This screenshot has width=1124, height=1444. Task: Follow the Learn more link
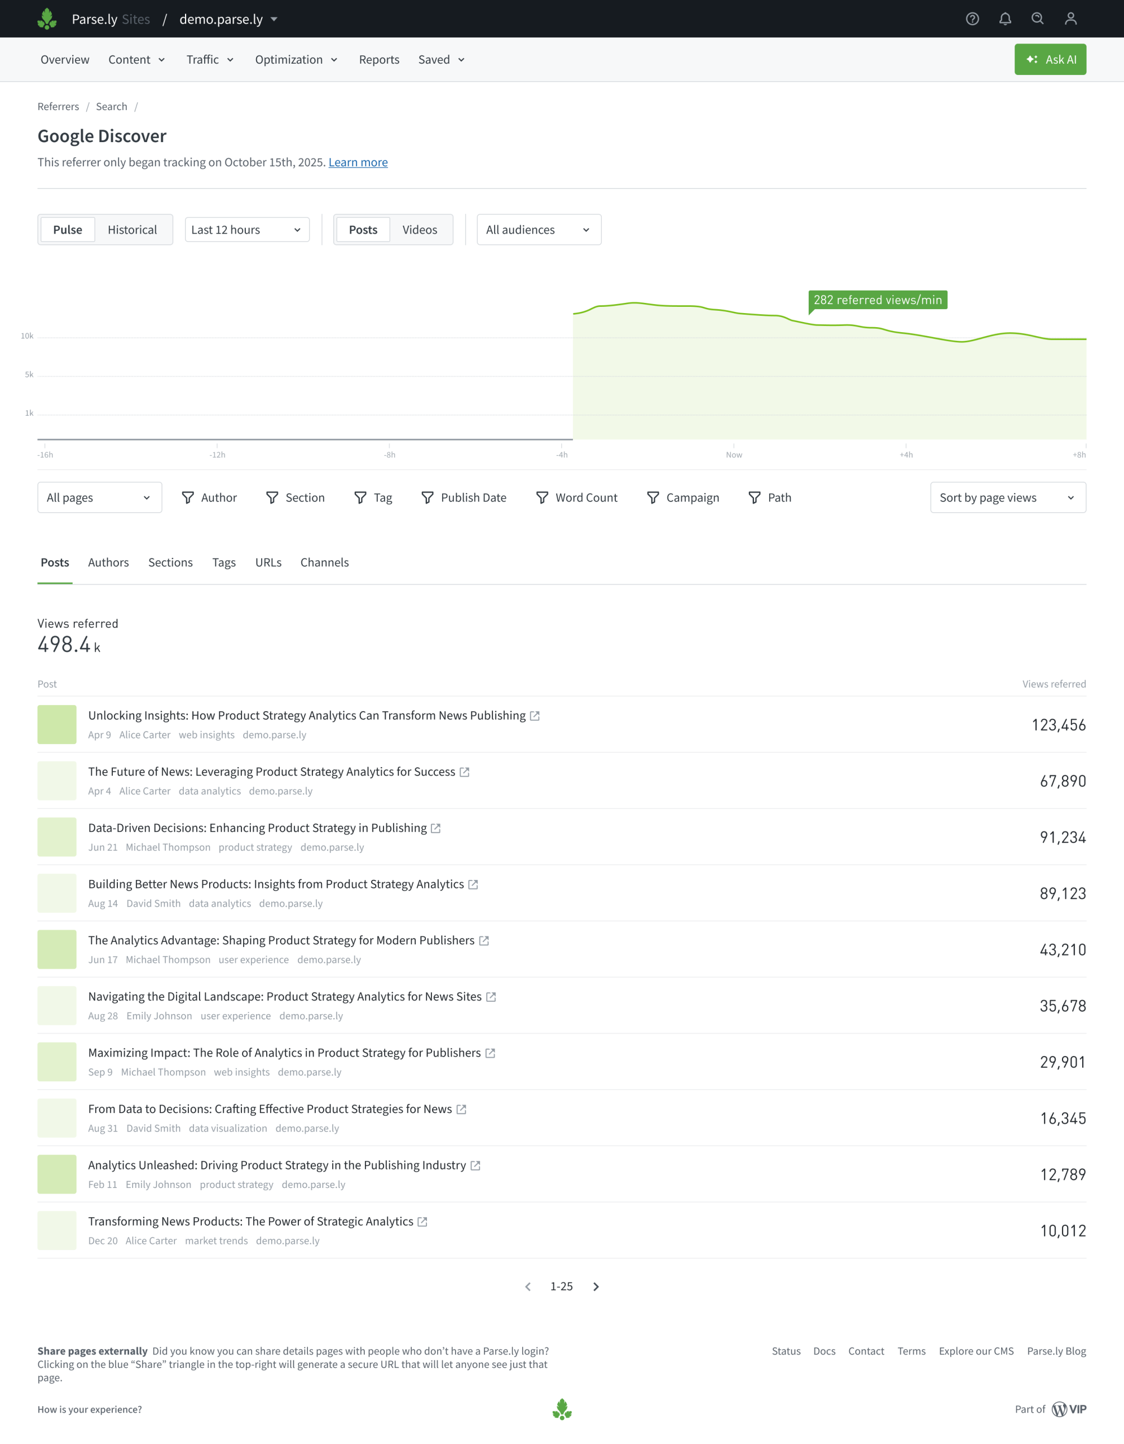click(358, 162)
